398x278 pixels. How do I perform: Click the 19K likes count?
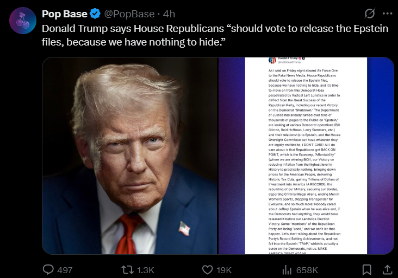pos(224,270)
